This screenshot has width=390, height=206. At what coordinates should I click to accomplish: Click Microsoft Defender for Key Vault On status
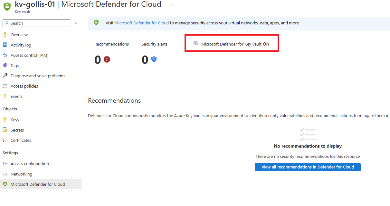(x=234, y=44)
